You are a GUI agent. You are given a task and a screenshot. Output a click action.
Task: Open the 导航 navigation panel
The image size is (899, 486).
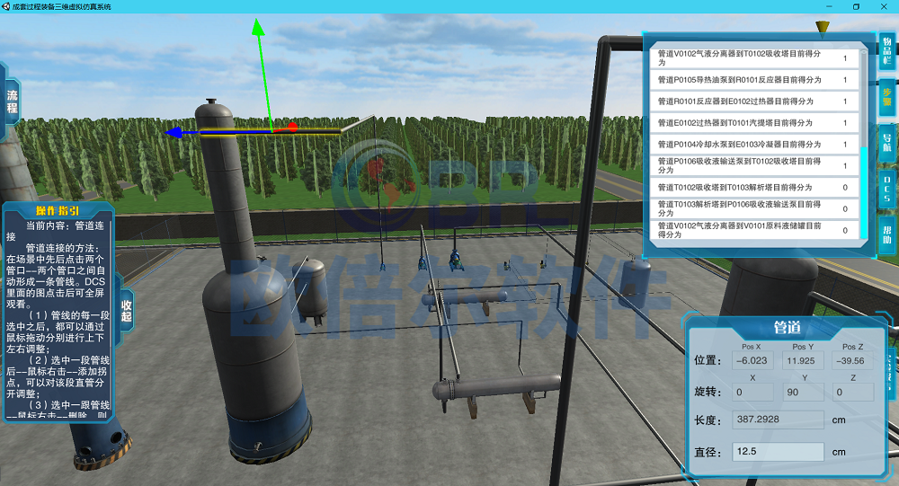886,142
